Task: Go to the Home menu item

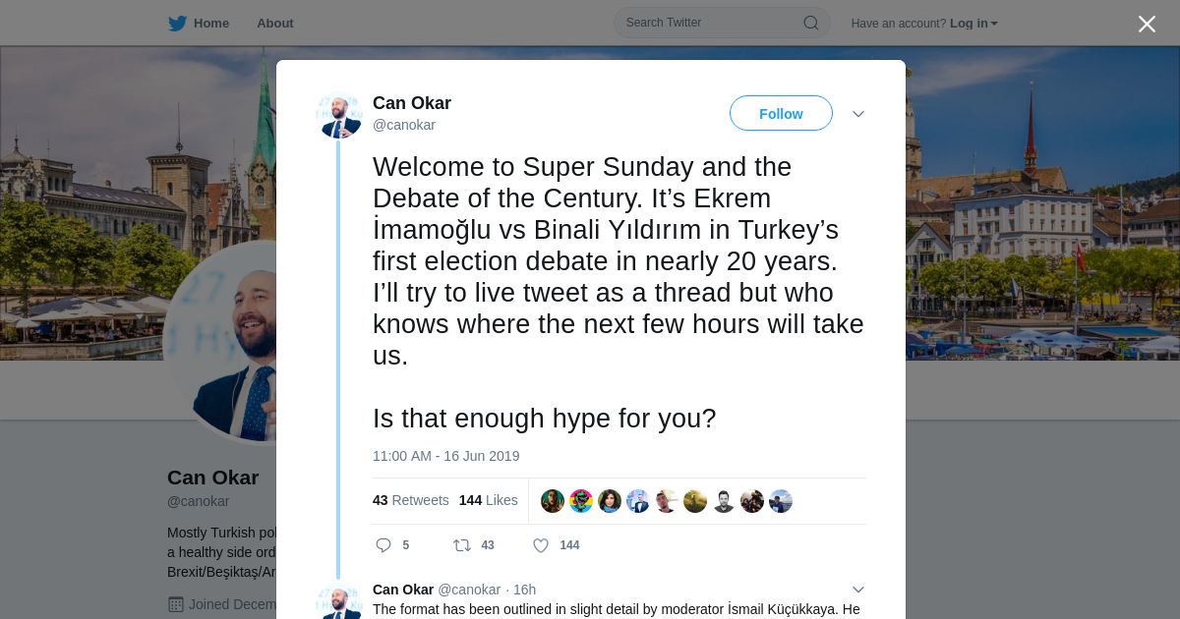Action: click(x=210, y=24)
